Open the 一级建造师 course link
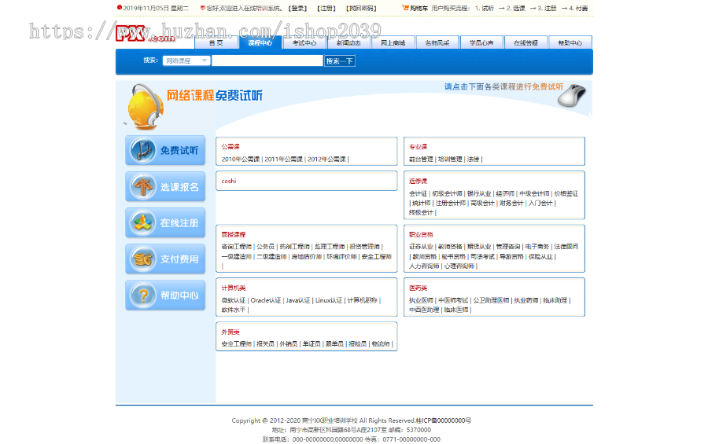This screenshot has height=444, width=708. tap(236, 257)
